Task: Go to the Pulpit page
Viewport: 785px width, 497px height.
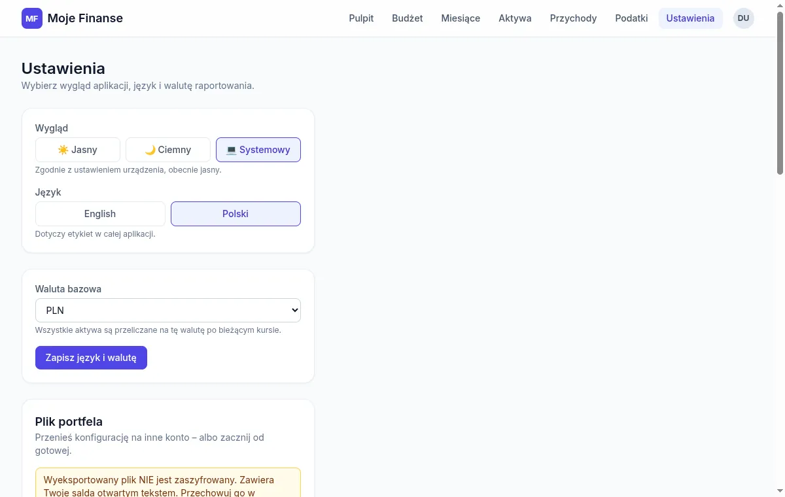Action: 361,18
